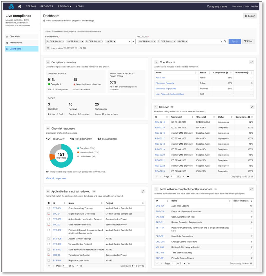
Task: Click the Apply button
Action: (x=235, y=41)
